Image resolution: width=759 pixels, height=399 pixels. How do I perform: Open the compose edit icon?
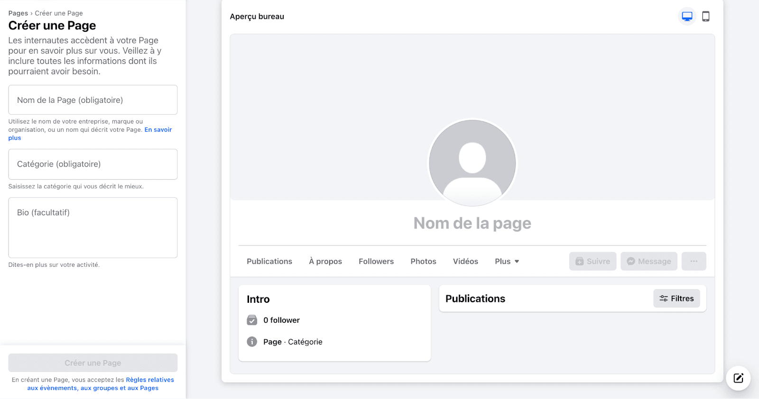point(738,378)
